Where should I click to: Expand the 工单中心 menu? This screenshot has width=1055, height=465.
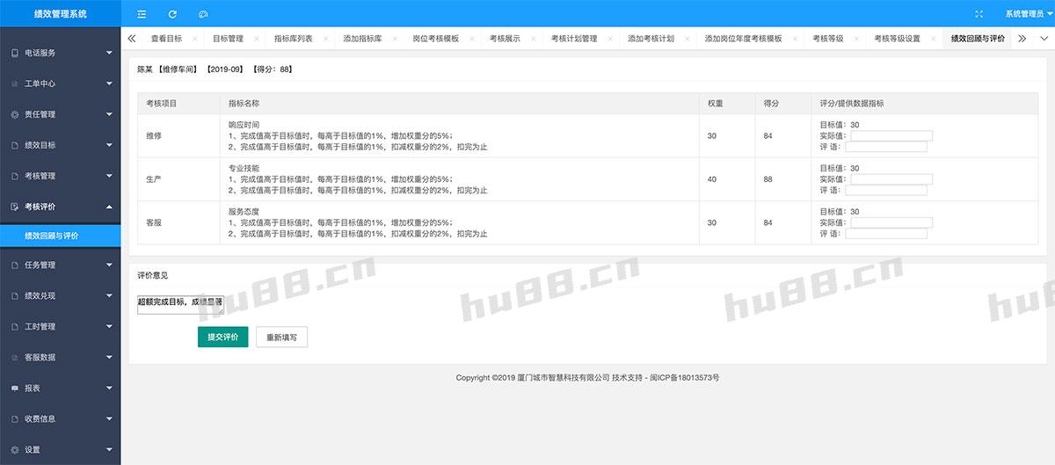[109, 84]
